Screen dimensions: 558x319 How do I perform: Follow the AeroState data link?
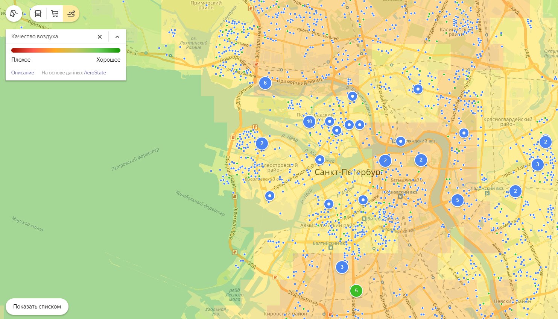point(95,73)
